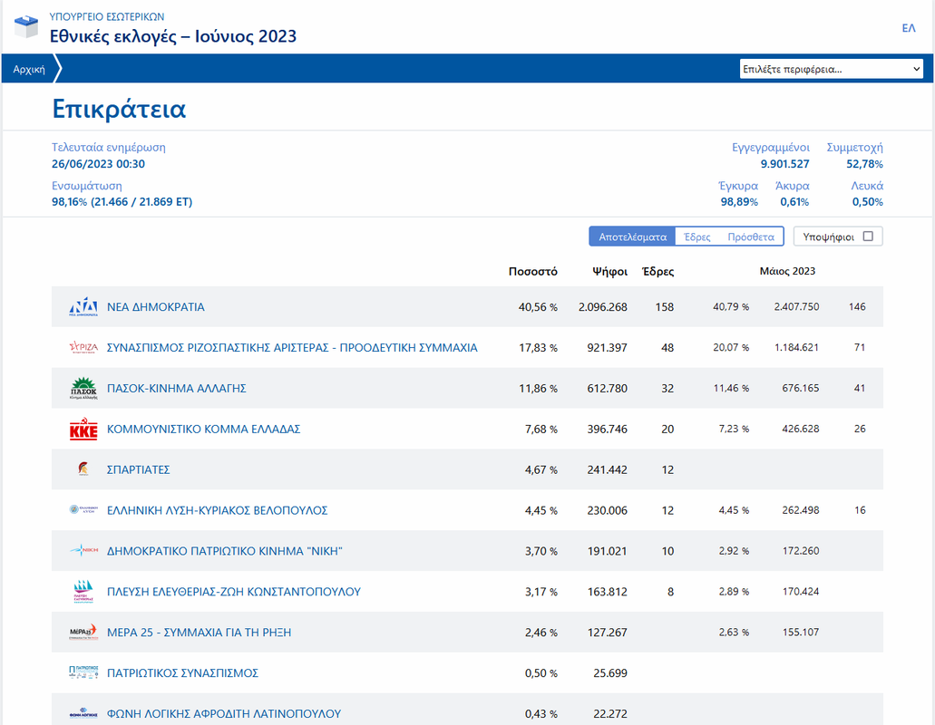The width and height of the screenshot is (935, 725).
Task: Click the MeRA25 party logo
Action: (83, 632)
